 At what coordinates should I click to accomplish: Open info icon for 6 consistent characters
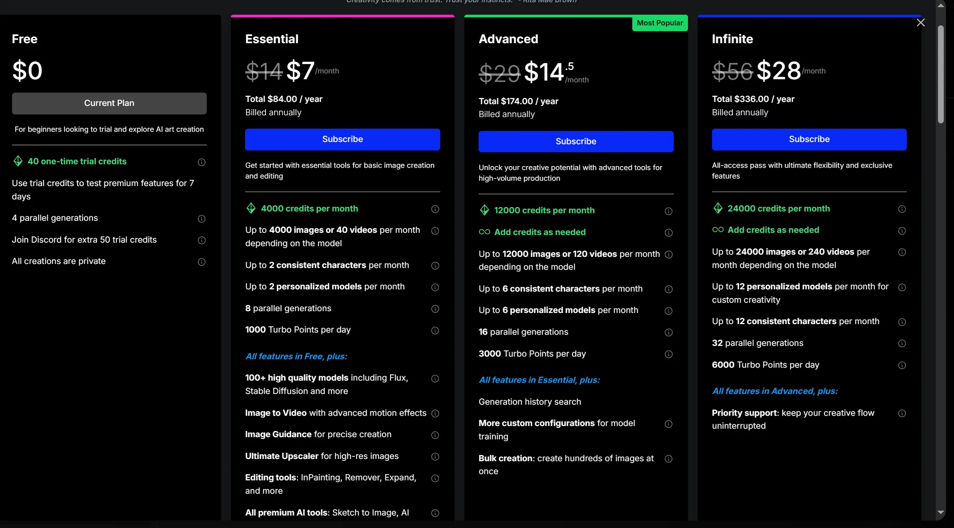[668, 289]
